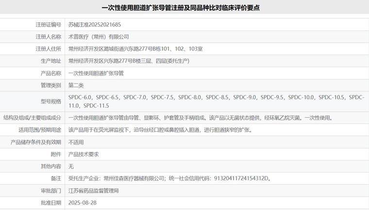Click product name value 一次性使用胆道扩张导管

coord(96,73)
